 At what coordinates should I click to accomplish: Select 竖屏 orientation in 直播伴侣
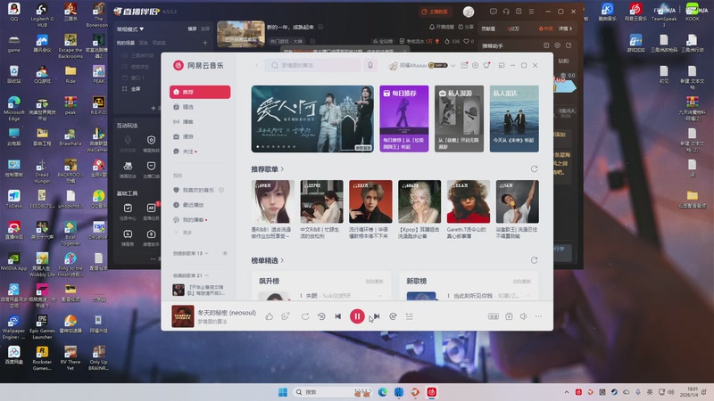205,29
